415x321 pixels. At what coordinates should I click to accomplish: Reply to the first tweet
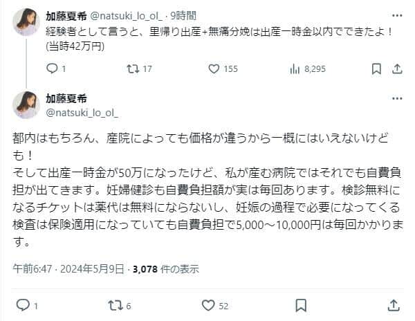[52, 68]
